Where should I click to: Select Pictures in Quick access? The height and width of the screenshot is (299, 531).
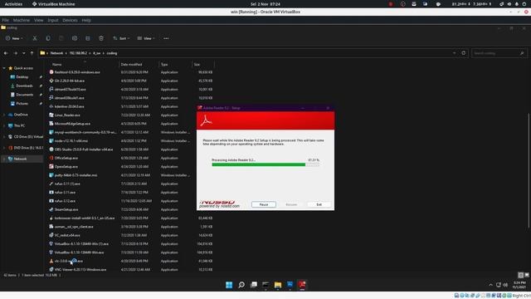[x=22, y=103]
